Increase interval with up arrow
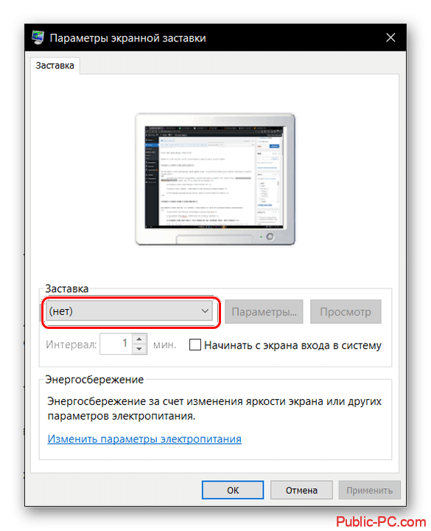The image size is (431, 531). [139, 339]
